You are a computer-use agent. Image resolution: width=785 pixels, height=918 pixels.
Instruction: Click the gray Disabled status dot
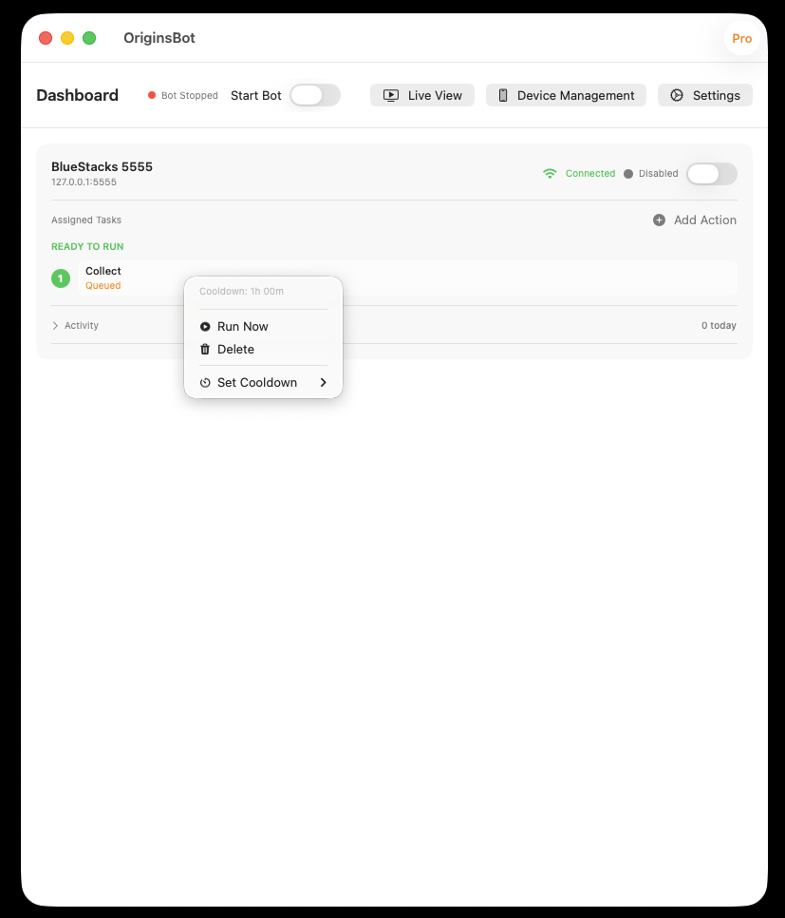(628, 174)
